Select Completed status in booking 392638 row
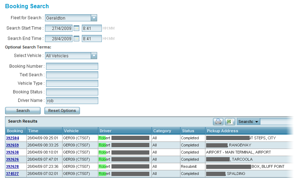 point(193,152)
